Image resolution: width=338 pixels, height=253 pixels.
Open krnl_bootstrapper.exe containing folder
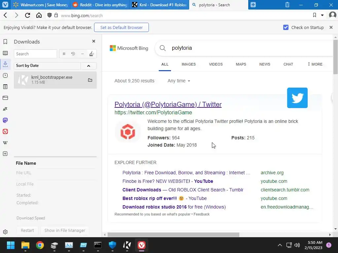point(90,80)
